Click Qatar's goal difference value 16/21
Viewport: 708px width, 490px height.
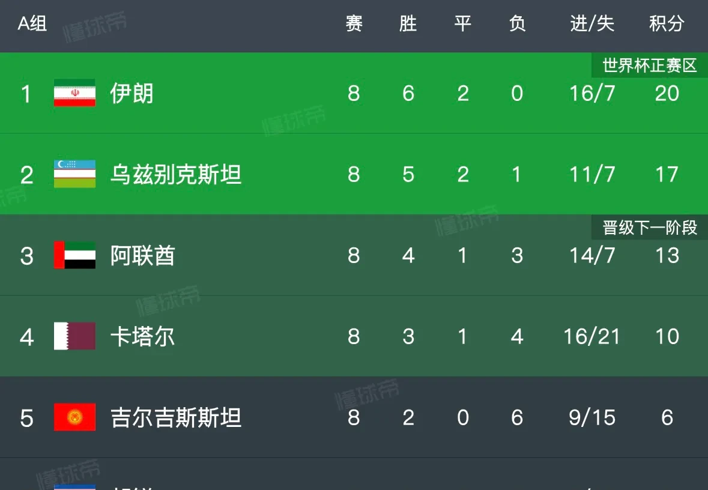pyautogui.click(x=592, y=337)
